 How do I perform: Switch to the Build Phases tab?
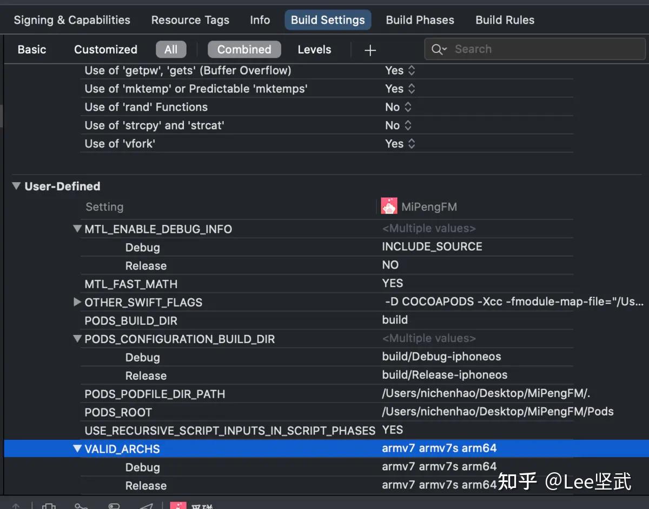pyautogui.click(x=420, y=20)
